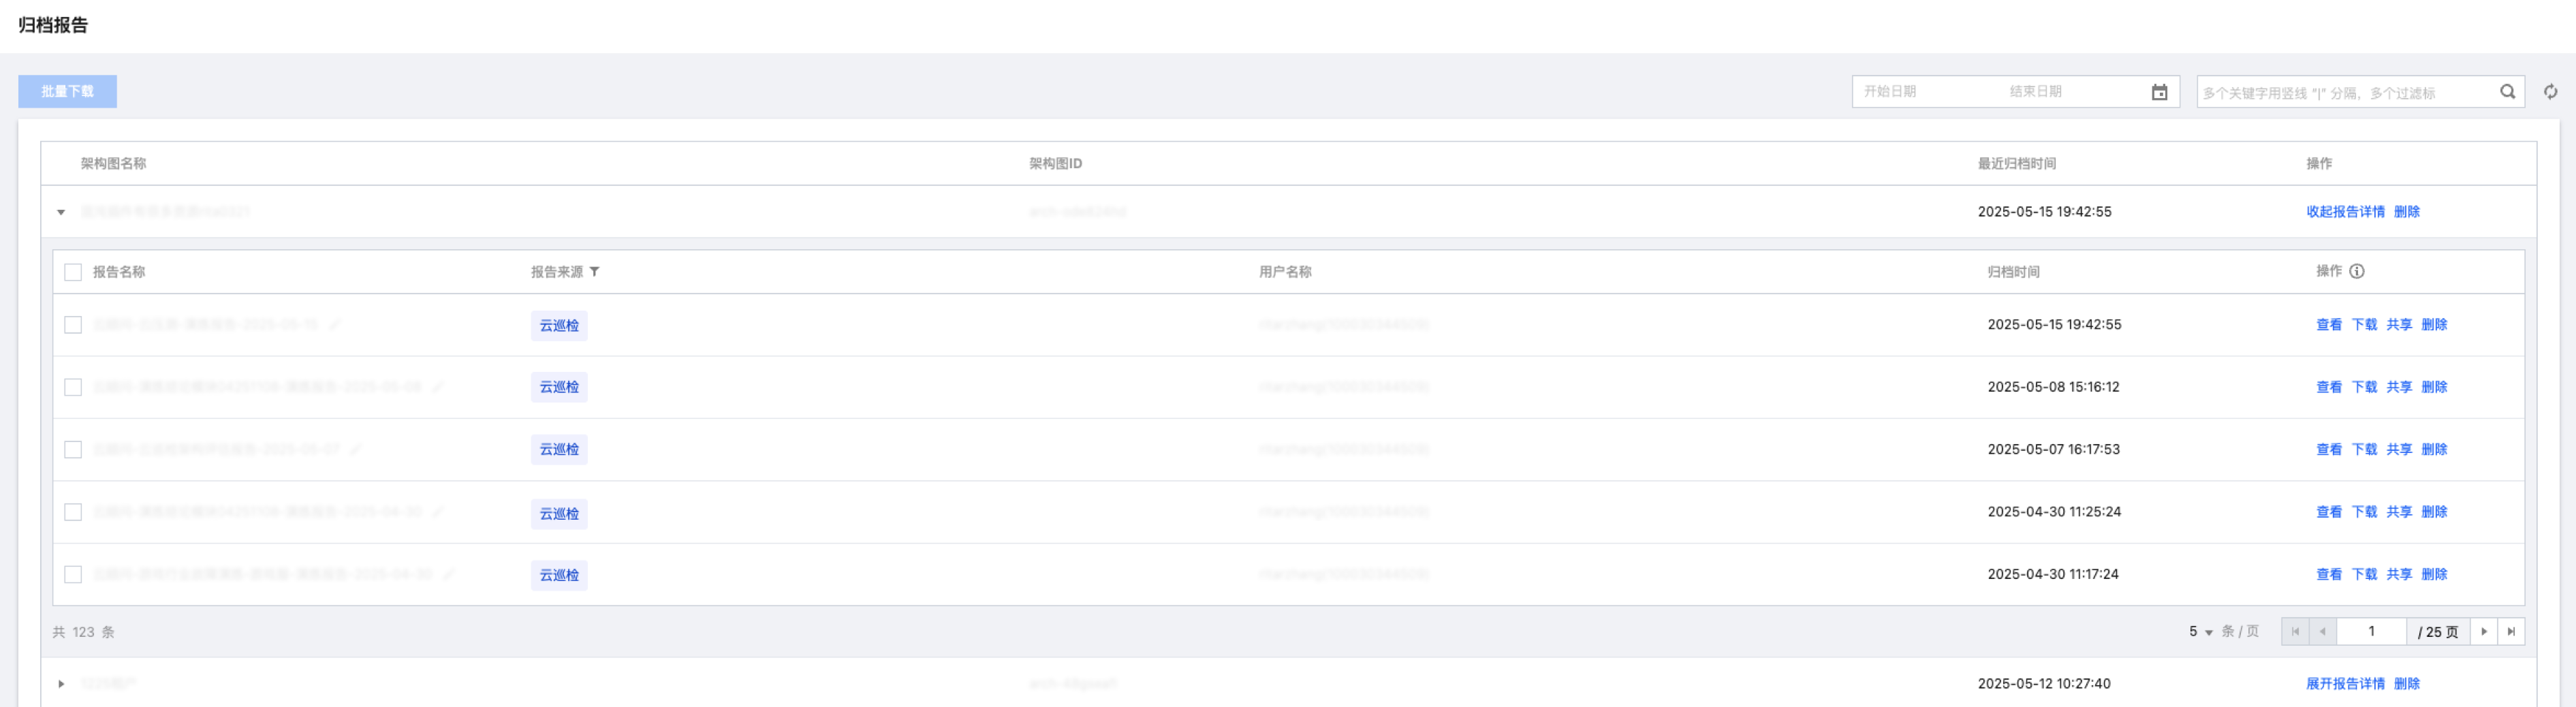Screen dimensions: 2576x707
Task: Check the select-all box beside 报告名称
Action: tap(73, 272)
